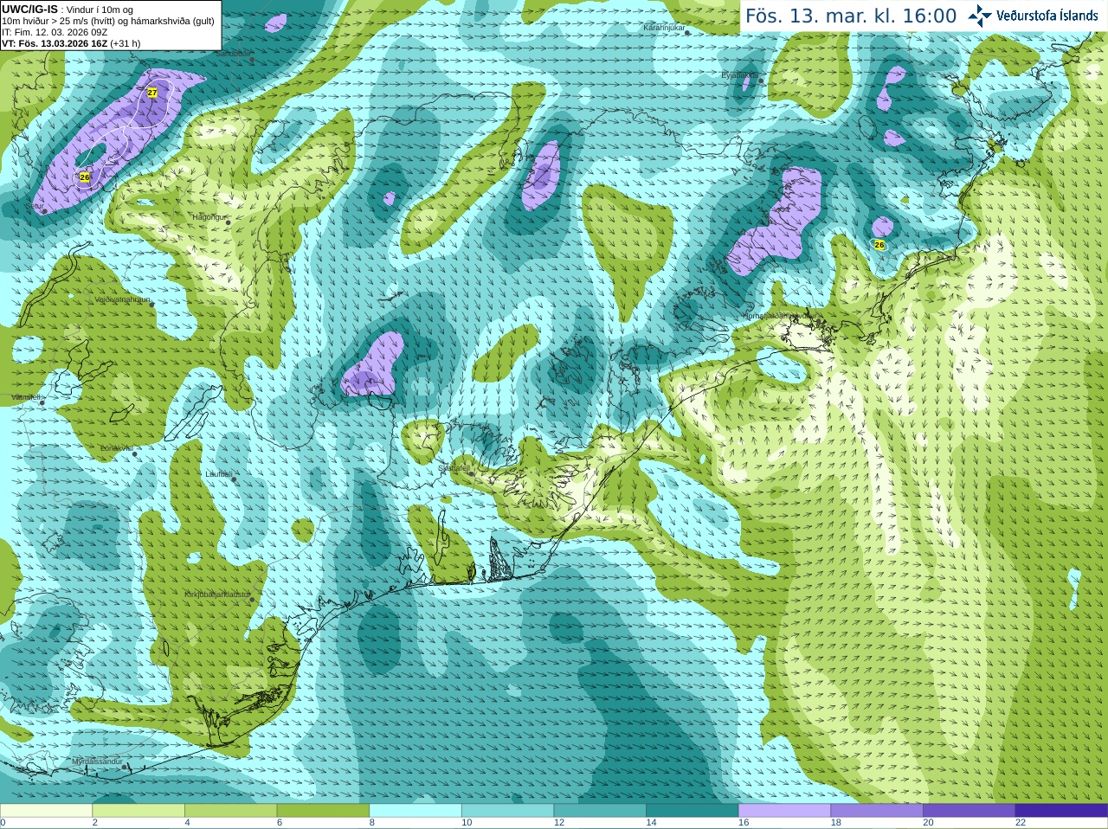This screenshot has width=1108, height=829.
Task: Click the Laufbali station dot
Action: coord(235,479)
